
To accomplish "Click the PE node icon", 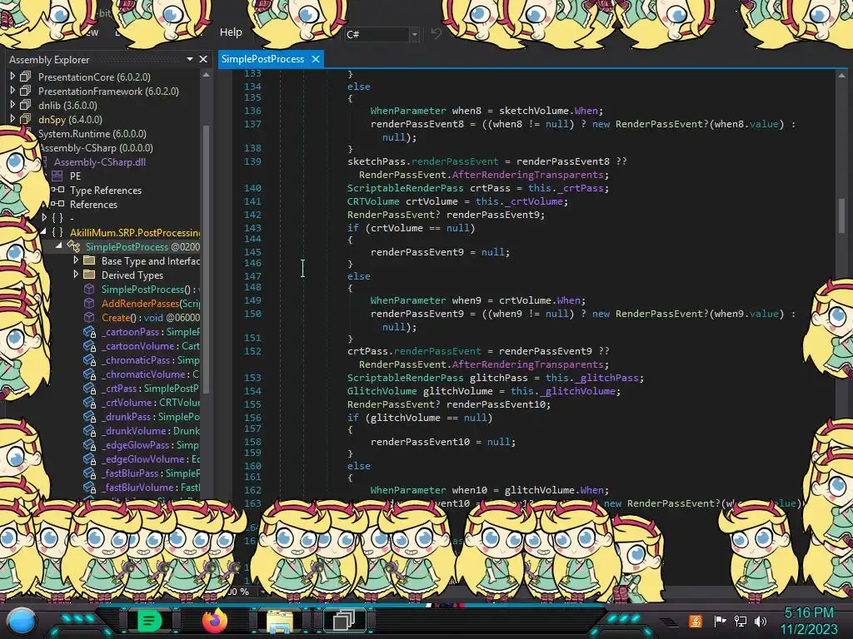I will point(57,176).
